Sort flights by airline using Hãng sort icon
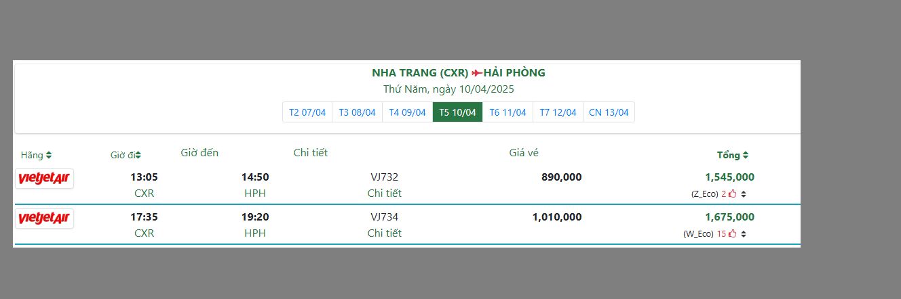Viewport: 901px width, 299px height. (49, 156)
